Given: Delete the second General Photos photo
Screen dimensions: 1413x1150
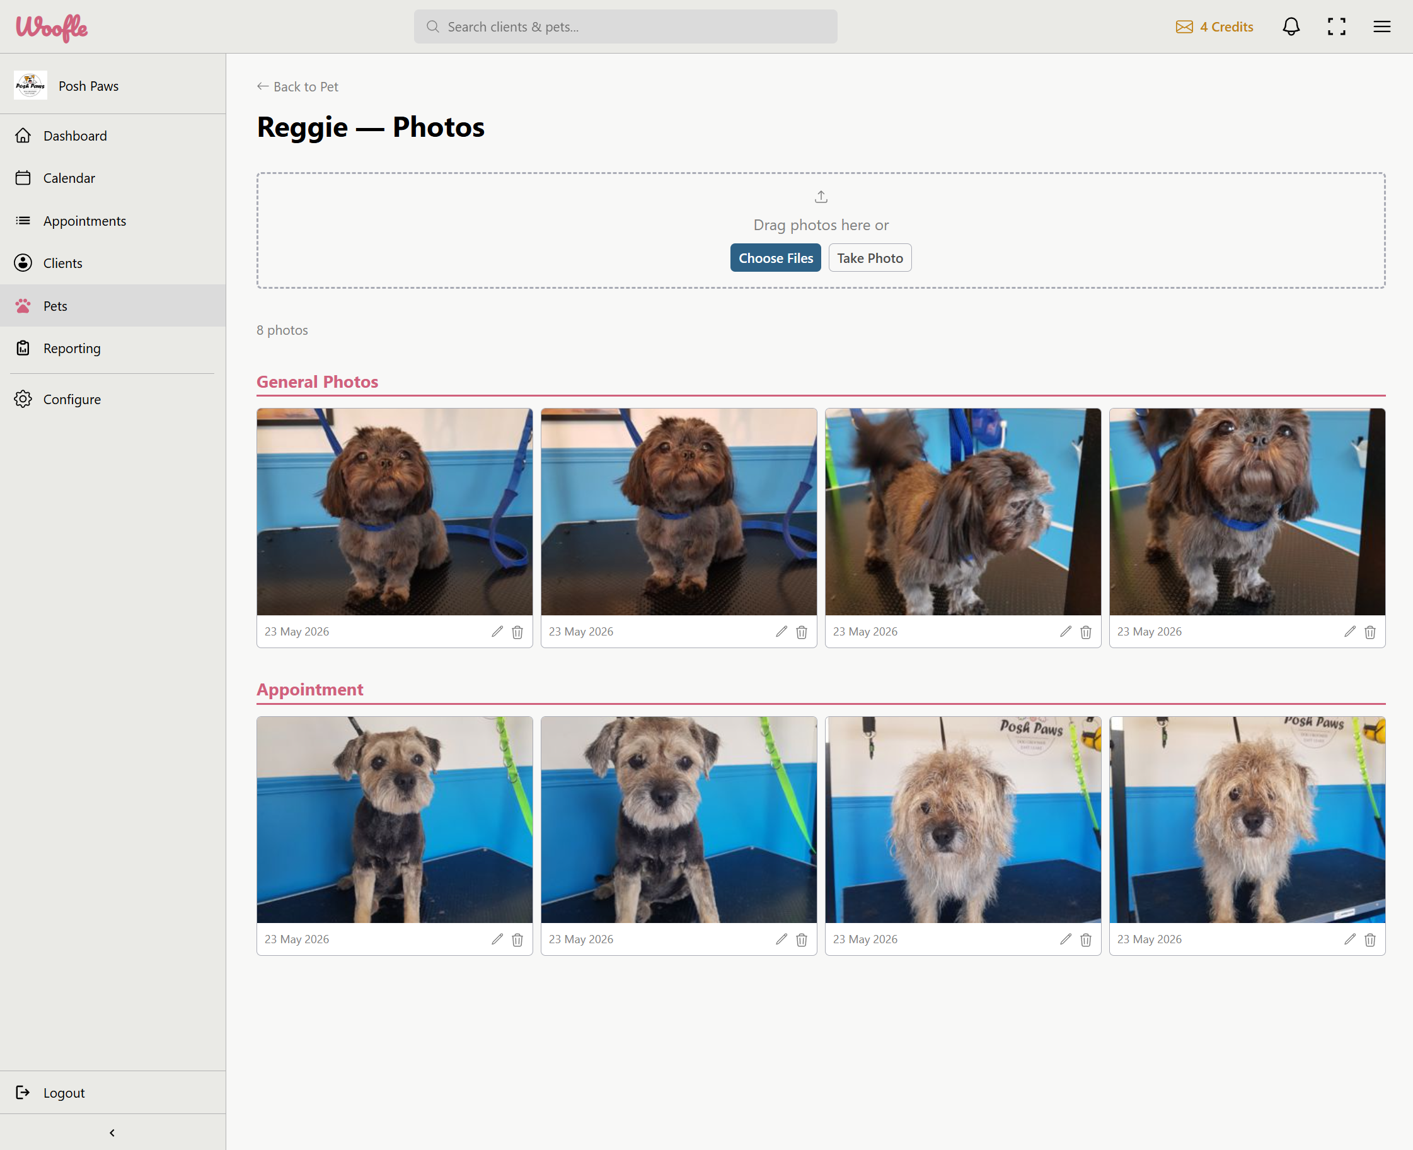Looking at the screenshot, I should click(801, 632).
